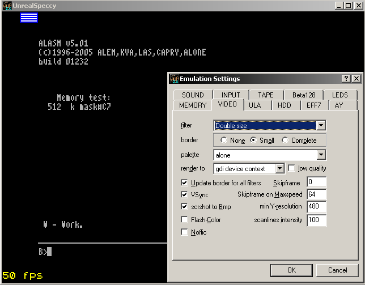This screenshot has width=365, height=285.
Task: Enable the Flash-Color checkbox
Action: tap(184, 220)
